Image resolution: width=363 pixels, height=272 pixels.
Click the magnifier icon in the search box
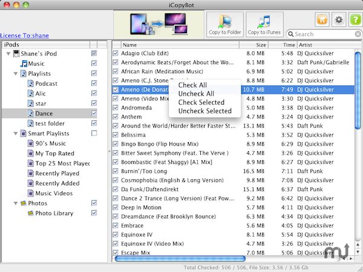click(x=291, y=34)
